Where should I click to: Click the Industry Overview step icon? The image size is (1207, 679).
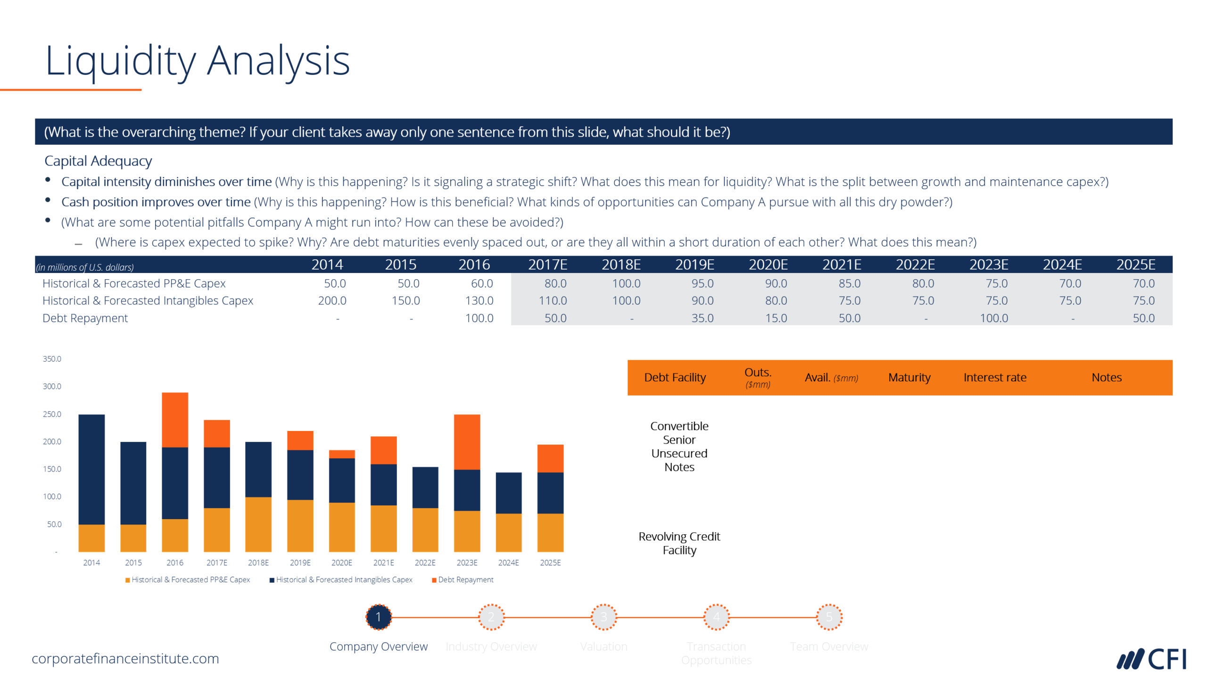pos(491,619)
